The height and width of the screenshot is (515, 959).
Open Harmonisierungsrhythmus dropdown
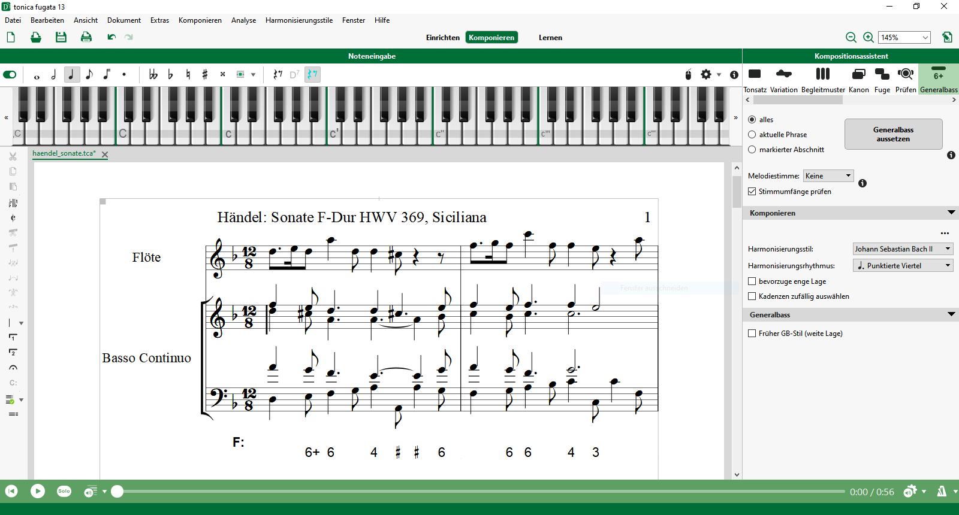pos(903,265)
